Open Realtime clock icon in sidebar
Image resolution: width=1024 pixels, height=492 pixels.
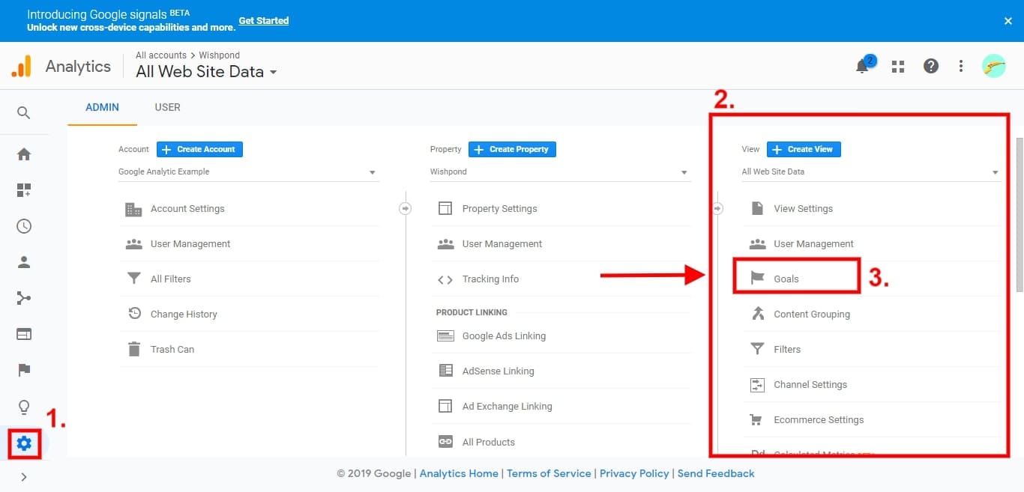click(24, 226)
